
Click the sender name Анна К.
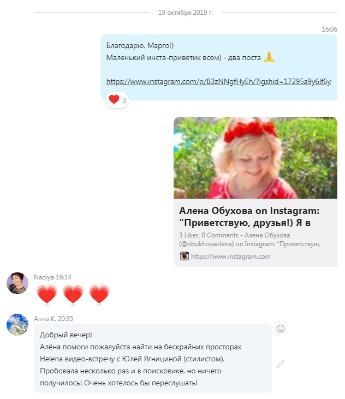pyautogui.click(x=45, y=319)
